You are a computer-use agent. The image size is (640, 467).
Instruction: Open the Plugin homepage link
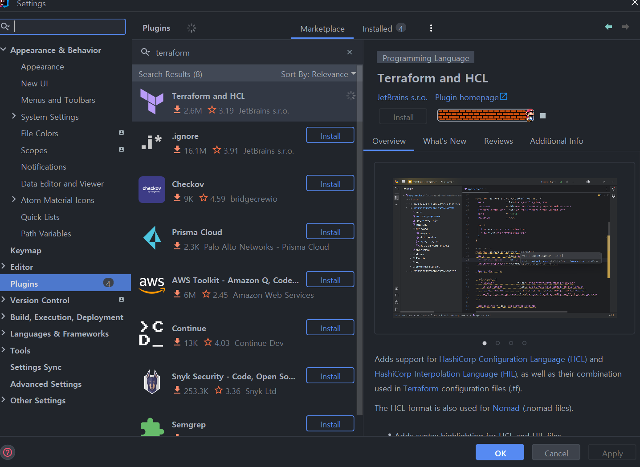(x=467, y=97)
